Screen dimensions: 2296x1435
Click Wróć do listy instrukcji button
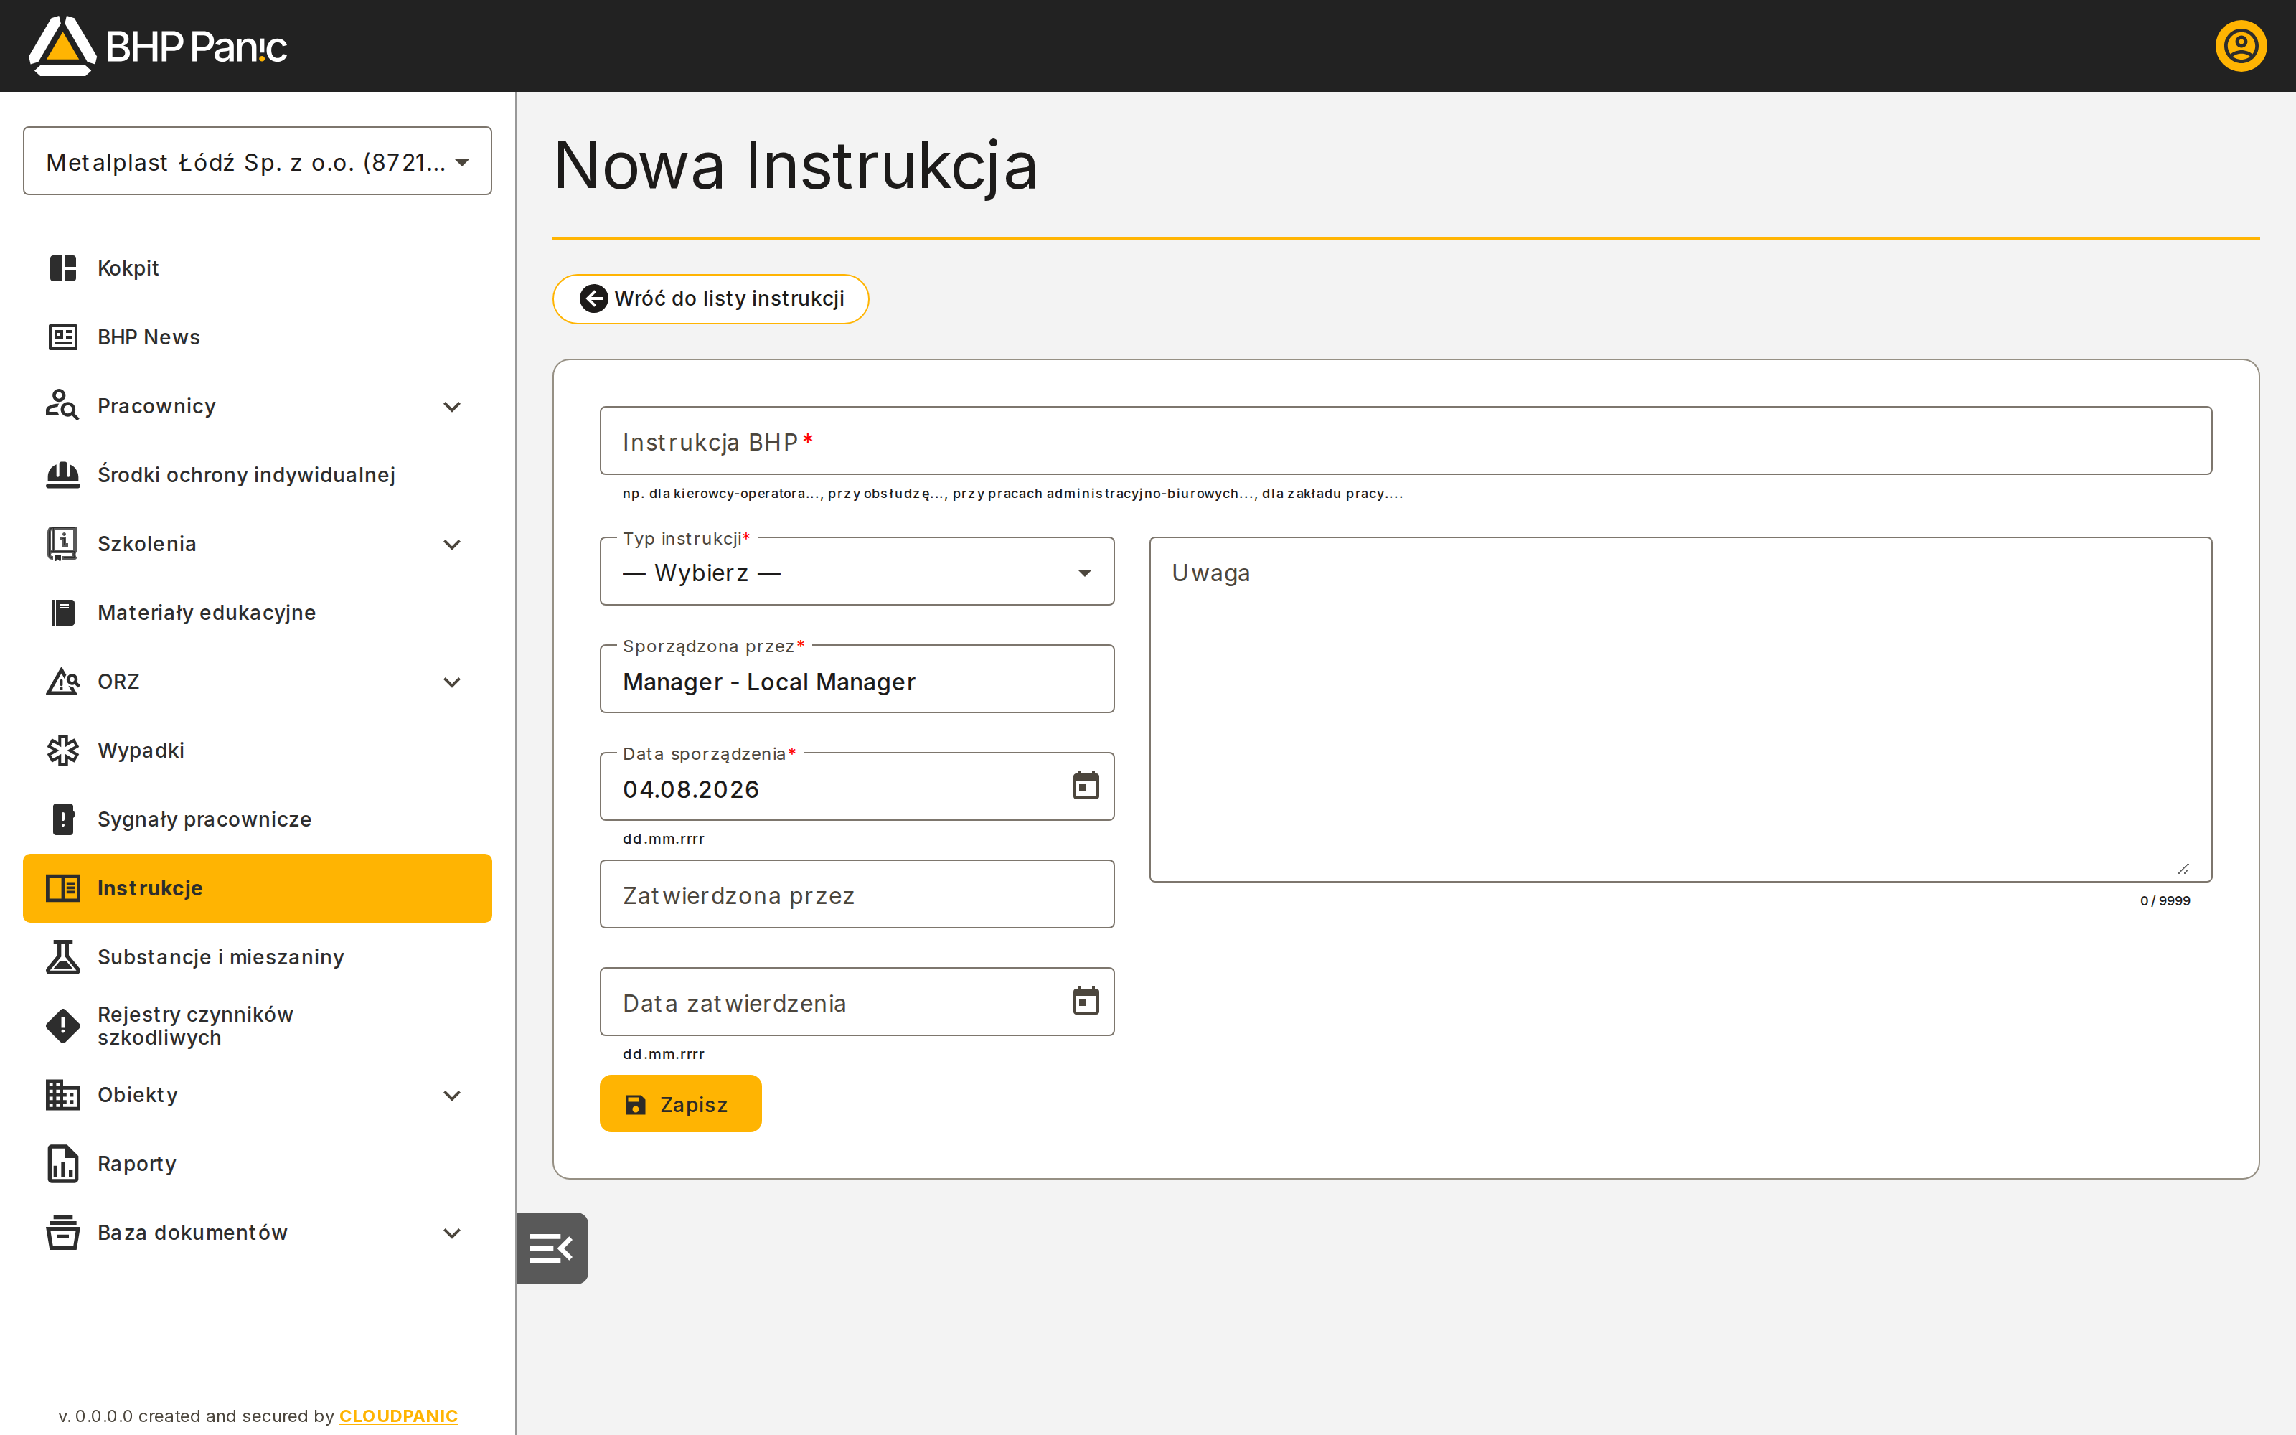point(710,299)
